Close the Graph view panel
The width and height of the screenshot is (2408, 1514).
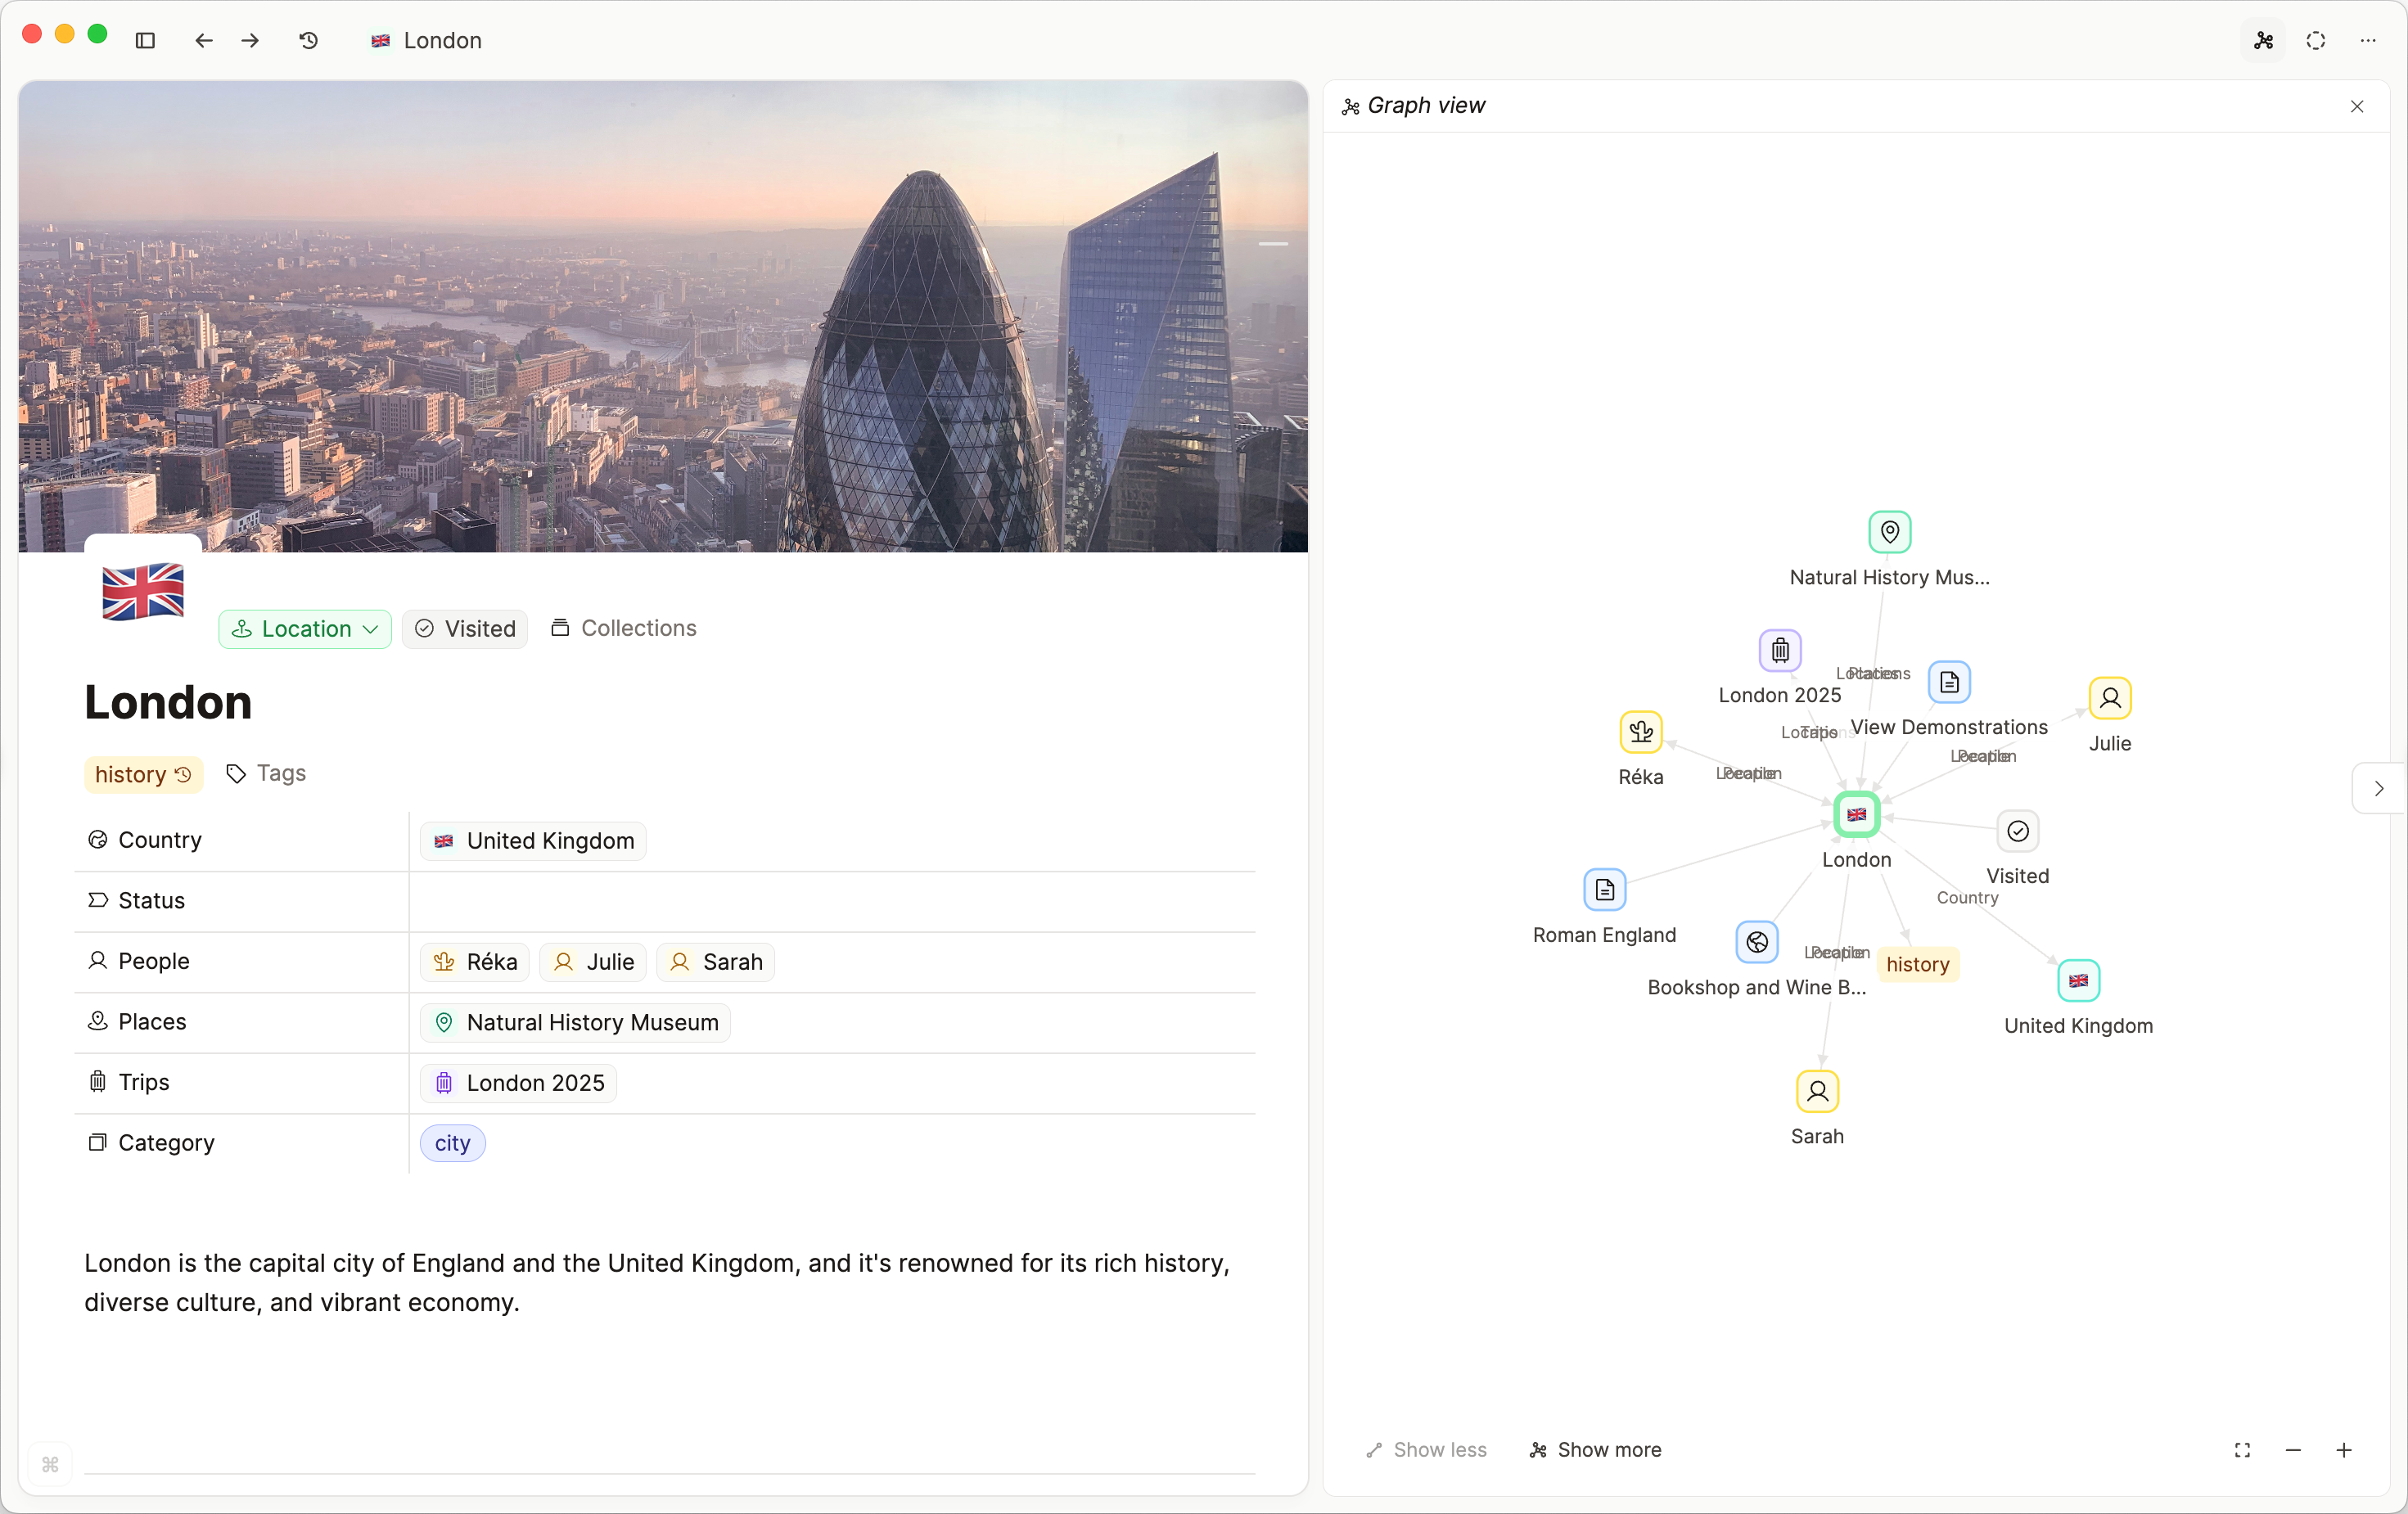2357,106
